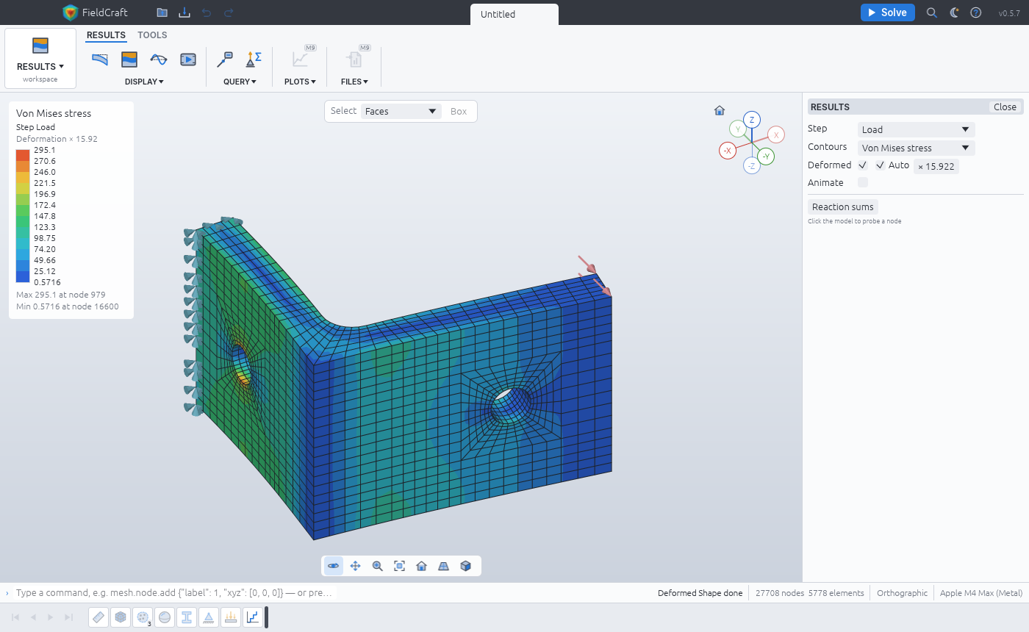Open the RESULTS workspace switcher

pos(40,59)
